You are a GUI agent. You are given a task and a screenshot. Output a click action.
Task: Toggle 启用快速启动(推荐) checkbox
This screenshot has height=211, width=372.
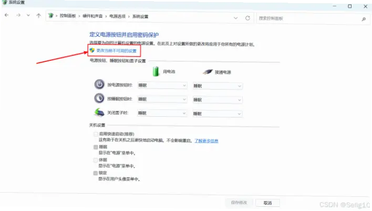96,134
